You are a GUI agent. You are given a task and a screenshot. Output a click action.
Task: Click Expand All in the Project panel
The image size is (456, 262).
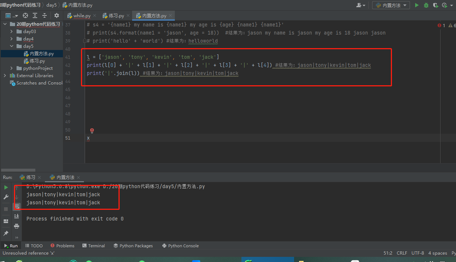point(35,15)
